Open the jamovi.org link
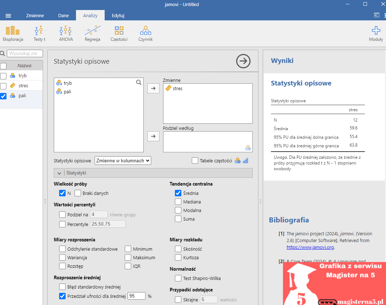This screenshot has height=305, width=386. pos(310,247)
